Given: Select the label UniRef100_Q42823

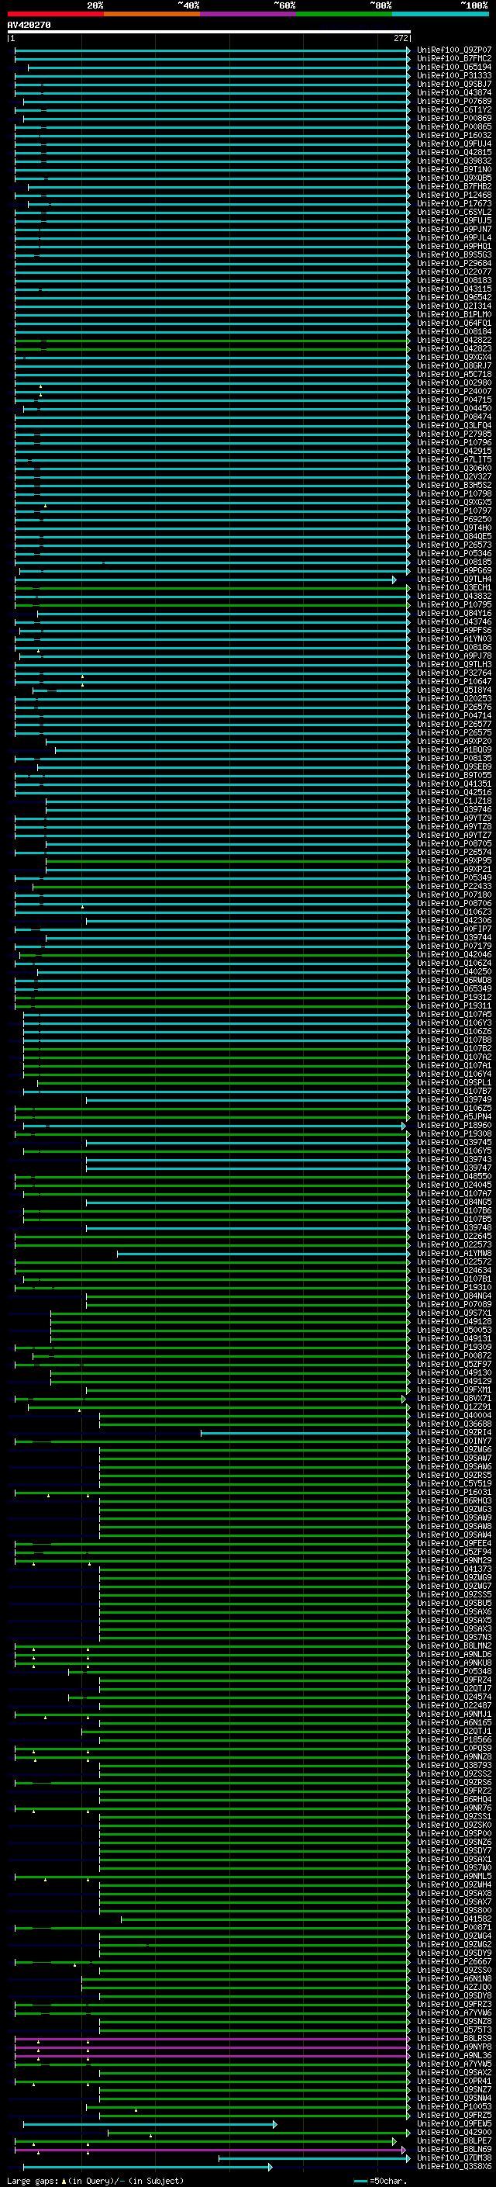Looking at the screenshot, I should (x=454, y=349).
